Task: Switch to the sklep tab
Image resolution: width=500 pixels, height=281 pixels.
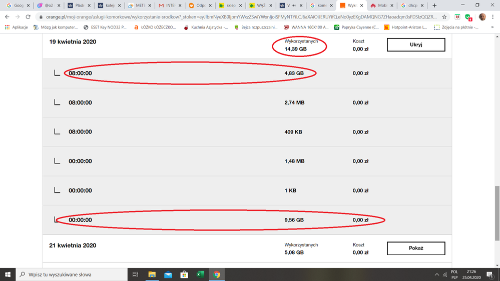Action: coord(230,5)
